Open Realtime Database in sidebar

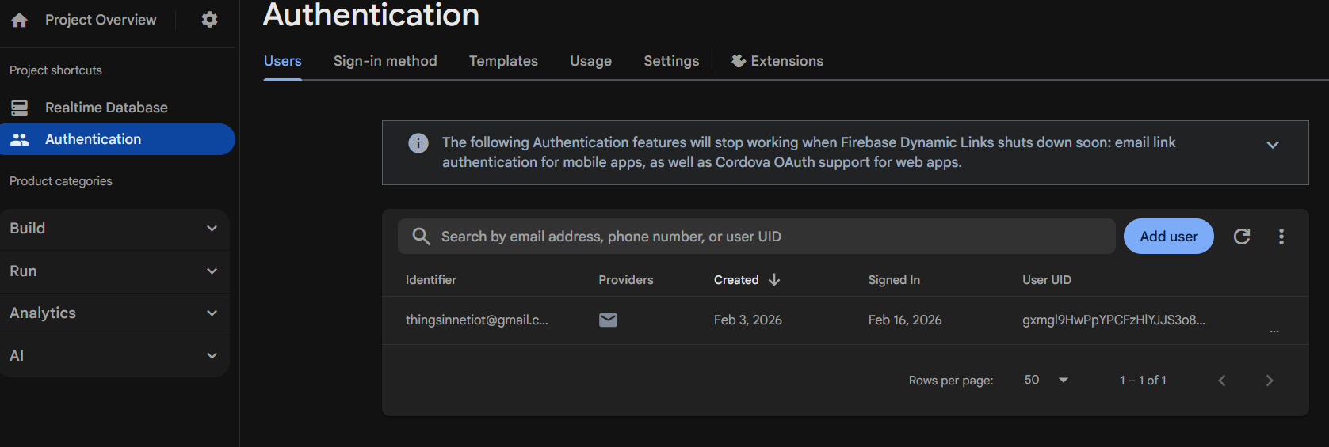pyautogui.click(x=106, y=108)
